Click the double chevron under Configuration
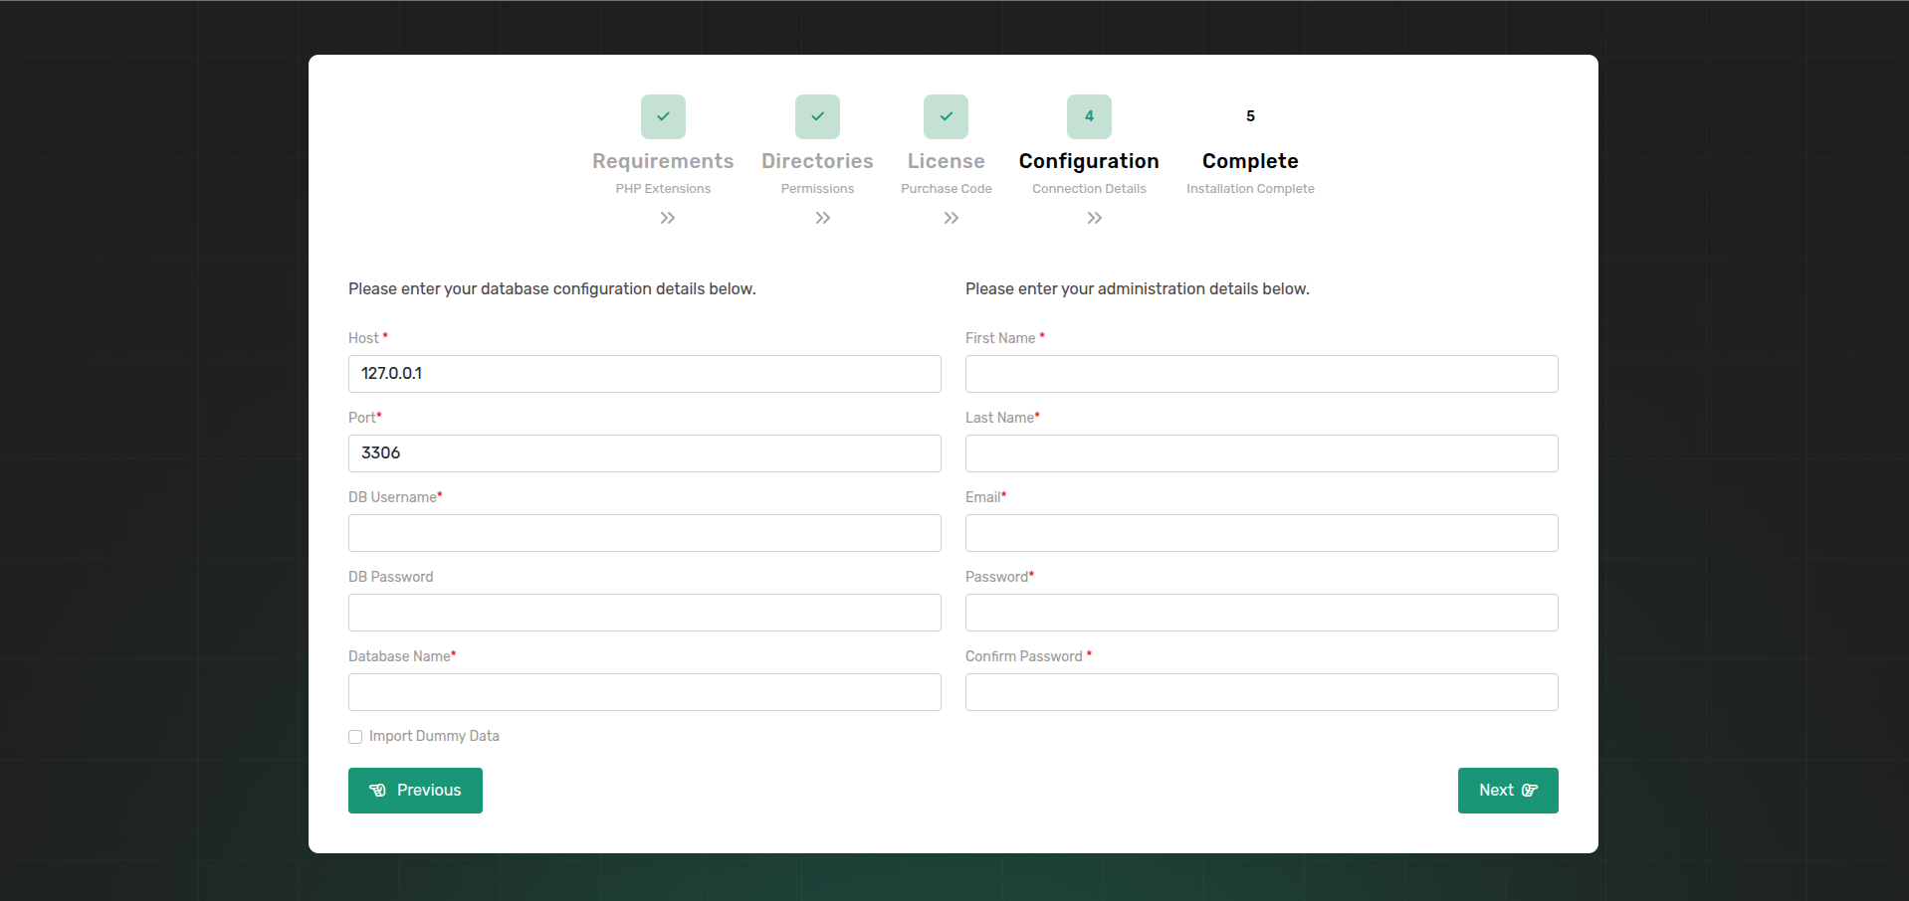 click(x=1094, y=218)
